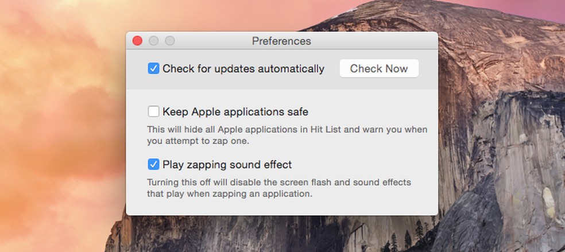Click the Preferences title text
The height and width of the screenshot is (252, 565).
(x=281, y=41)
